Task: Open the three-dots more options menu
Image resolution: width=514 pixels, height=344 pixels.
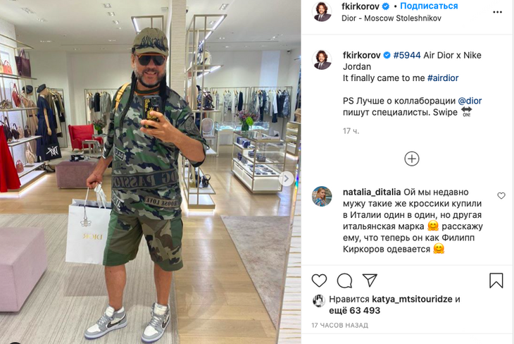Action: [x=497, y=12]
